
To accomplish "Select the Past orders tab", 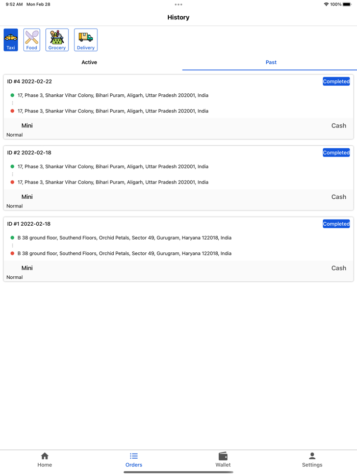I will click(271, 62).
